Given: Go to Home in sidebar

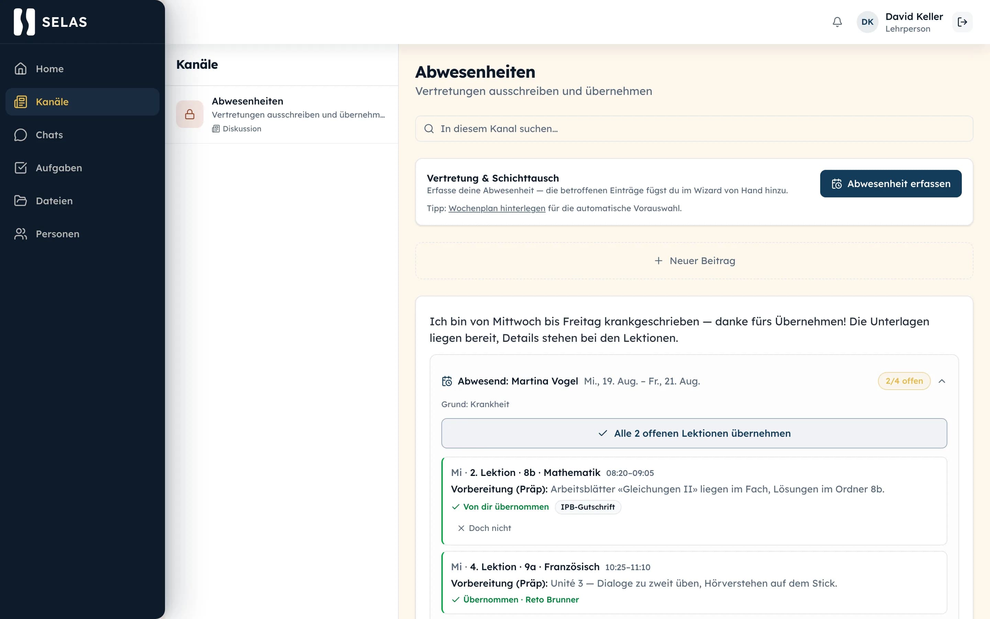Looking at the screenshot, I should 82,69.
